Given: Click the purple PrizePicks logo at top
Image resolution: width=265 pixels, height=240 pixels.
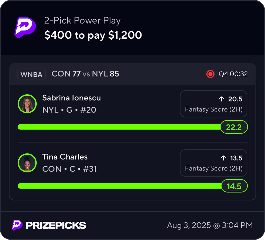Looking at the screenshot, I should (x=25, y=28).
